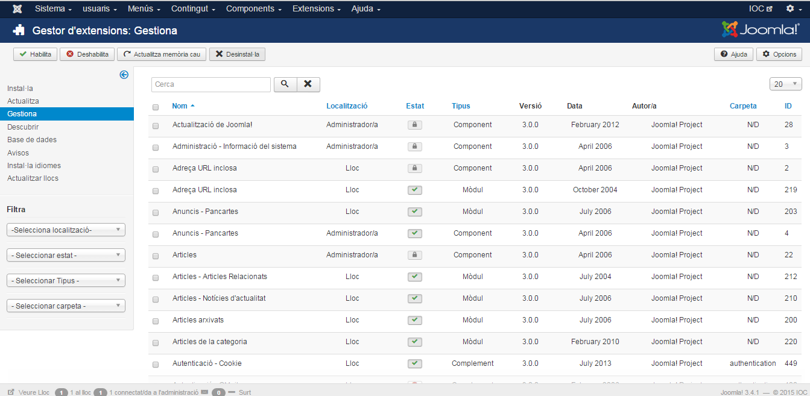The image size is (810, 396).
Task: Select all rows with header checkbox
Action: coord(156,107)
